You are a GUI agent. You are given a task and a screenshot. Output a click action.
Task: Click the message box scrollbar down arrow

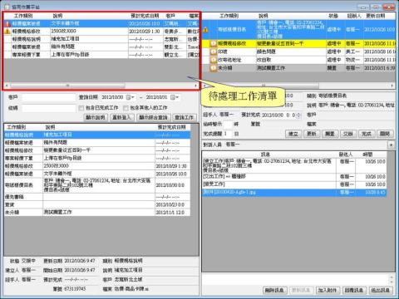point(392,282)
